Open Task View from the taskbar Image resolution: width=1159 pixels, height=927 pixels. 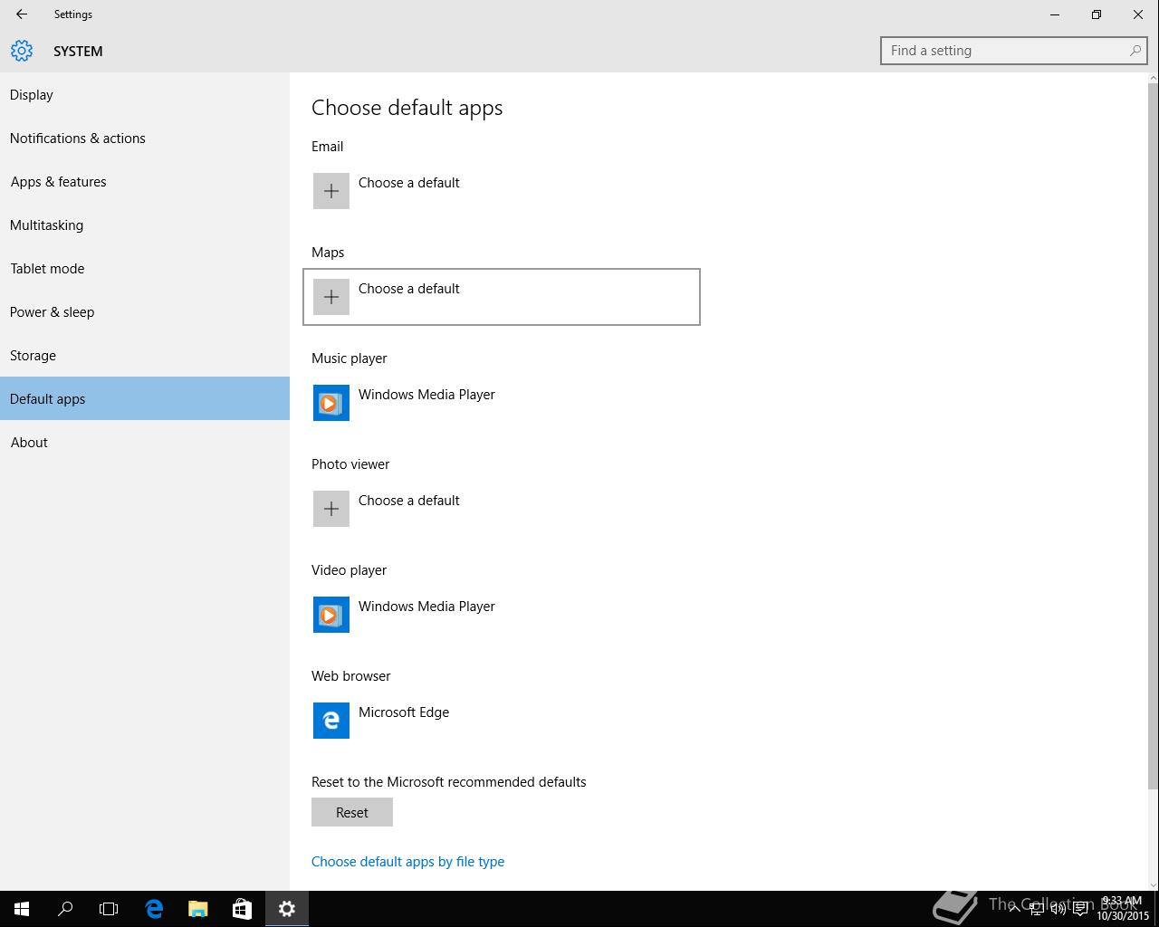[109, 909]
